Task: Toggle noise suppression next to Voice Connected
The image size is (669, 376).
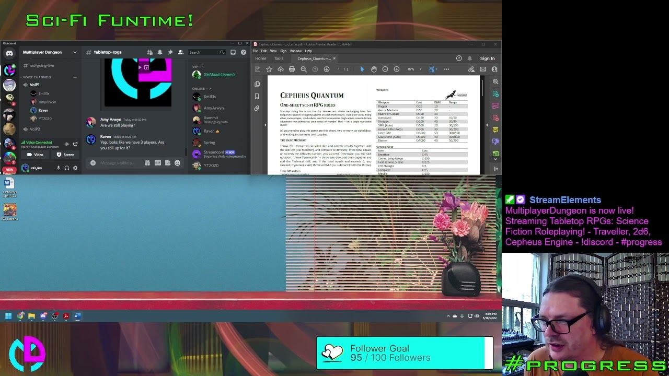Action: click(x=66, y=144)
